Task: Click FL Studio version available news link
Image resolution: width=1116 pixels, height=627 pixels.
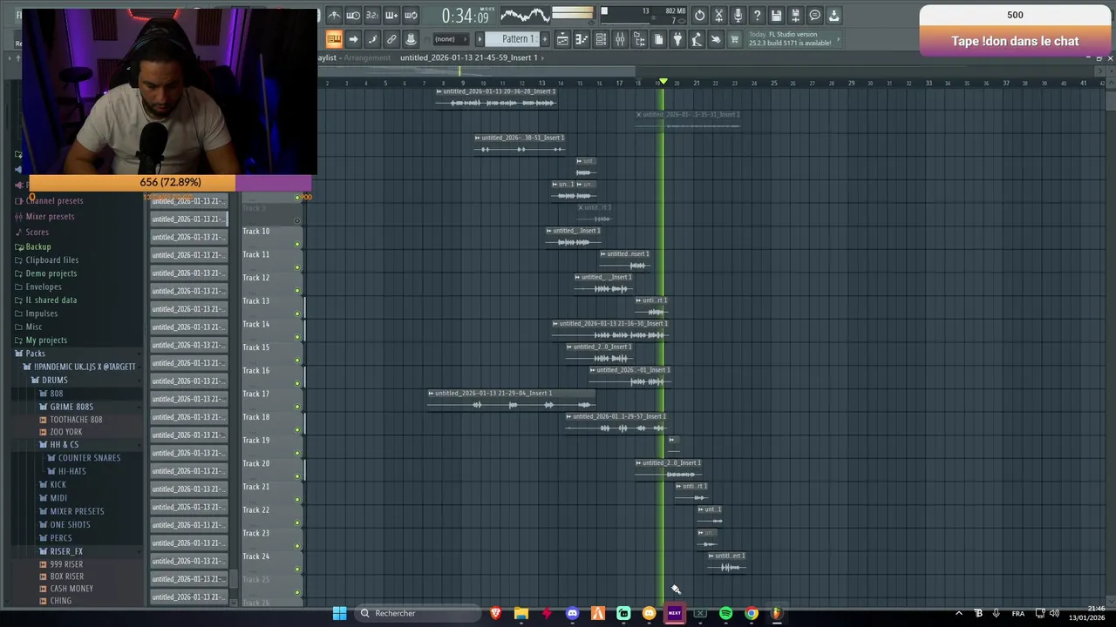Action: [793, 38]
